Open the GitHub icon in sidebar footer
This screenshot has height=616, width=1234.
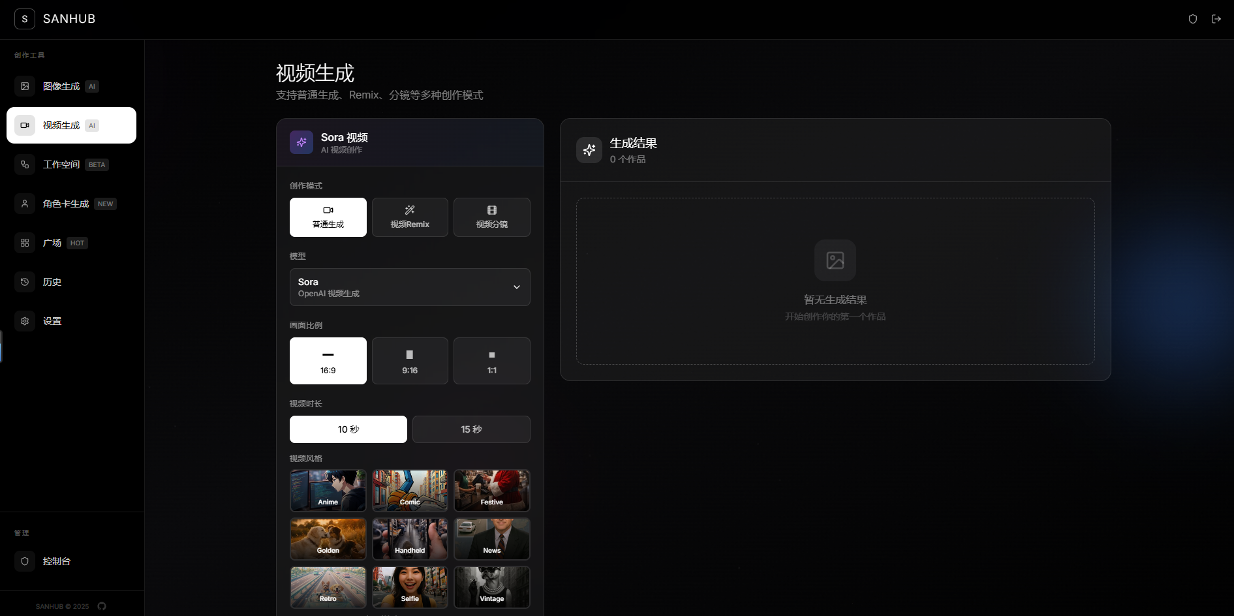click(x=102, y=606)
